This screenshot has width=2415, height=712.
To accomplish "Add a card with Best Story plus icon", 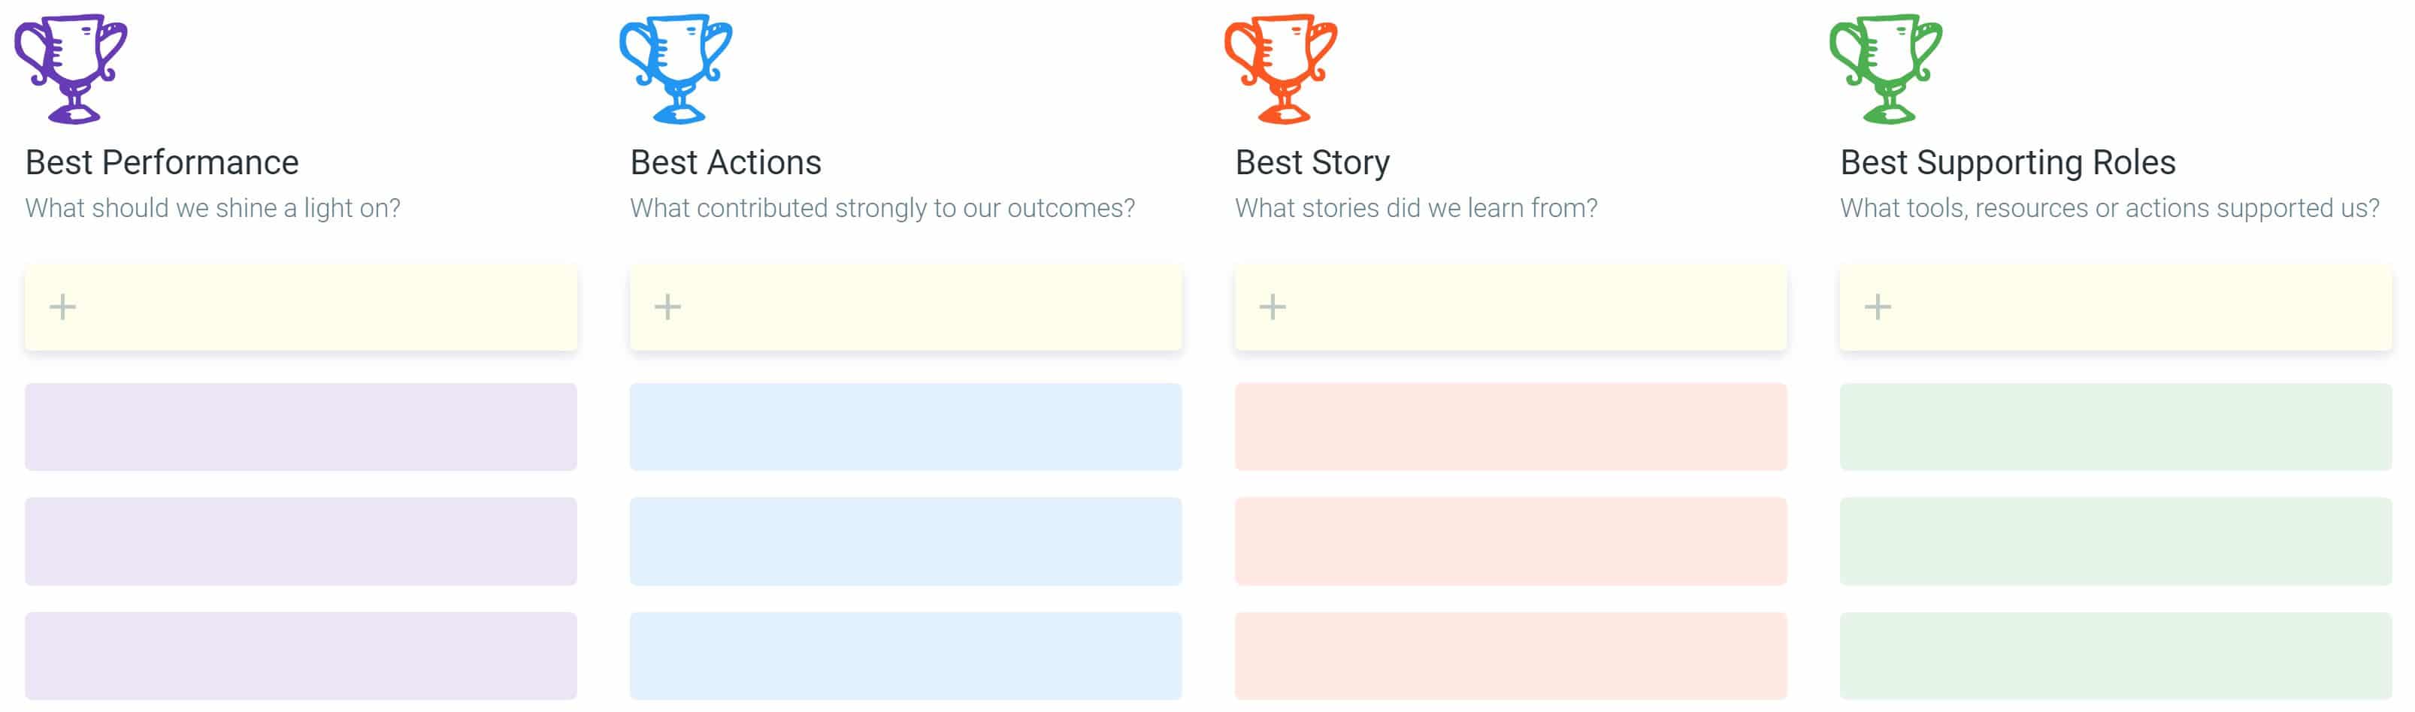I will click(x=1273, y=307).
